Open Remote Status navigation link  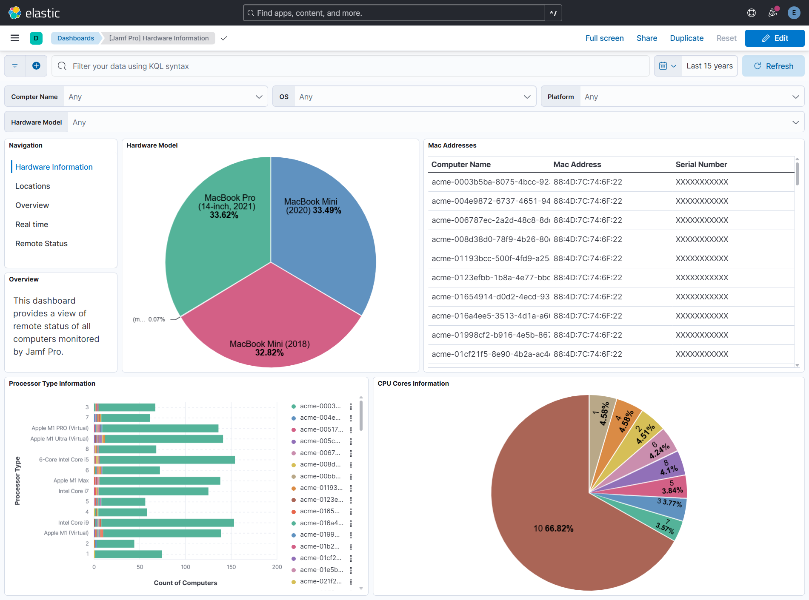41,244
